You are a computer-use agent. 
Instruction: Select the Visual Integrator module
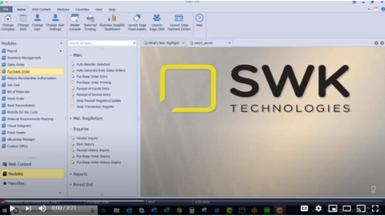(20, 126)
